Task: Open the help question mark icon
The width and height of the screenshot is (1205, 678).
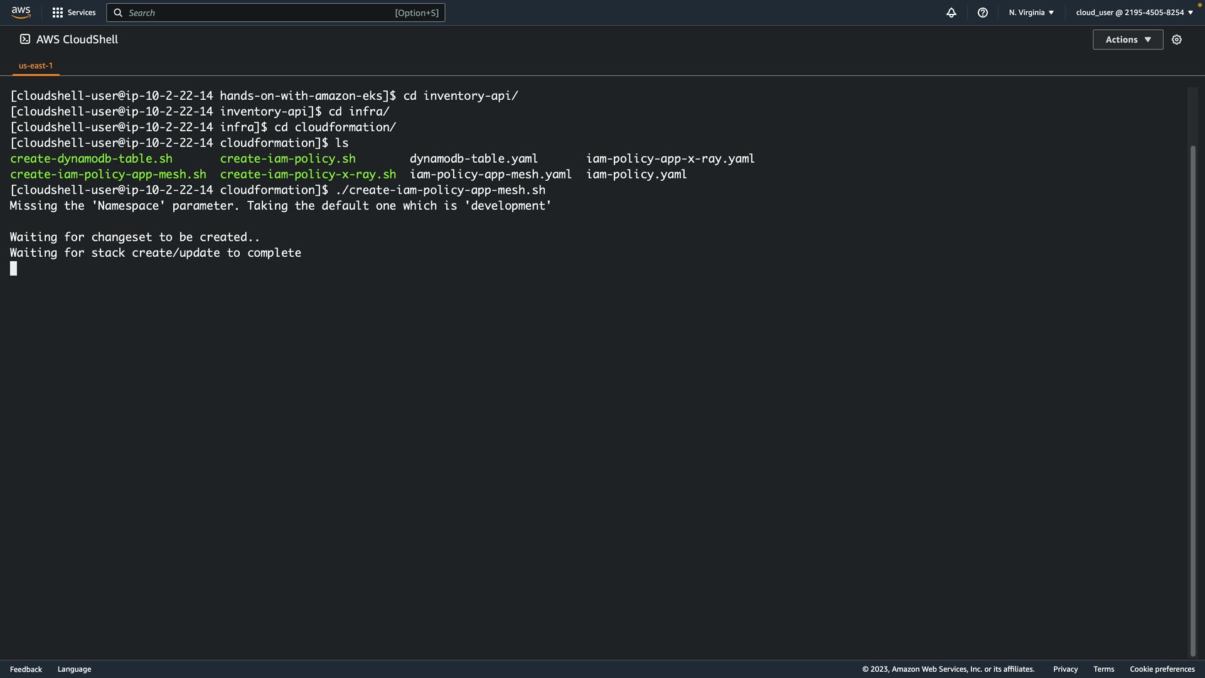Action: pyautogui.click(x=982, y=13)
